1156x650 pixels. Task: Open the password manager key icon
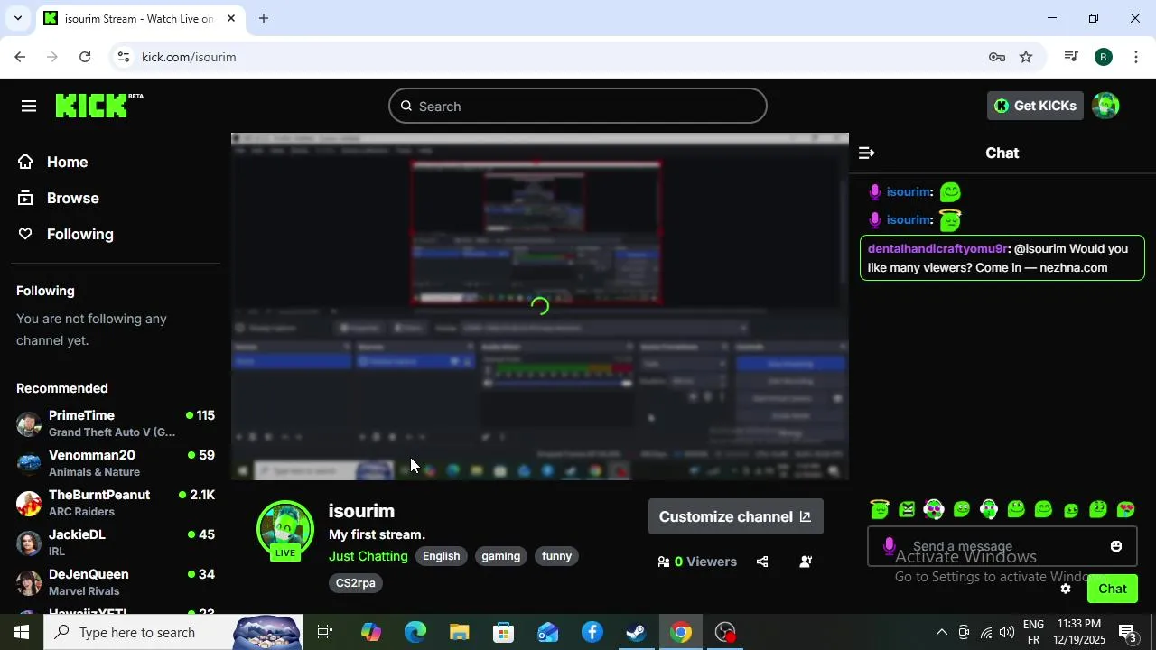(997, 57)
